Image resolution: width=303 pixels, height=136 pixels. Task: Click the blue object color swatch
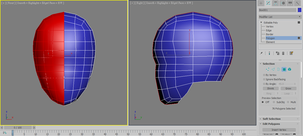tap(300, 10)
